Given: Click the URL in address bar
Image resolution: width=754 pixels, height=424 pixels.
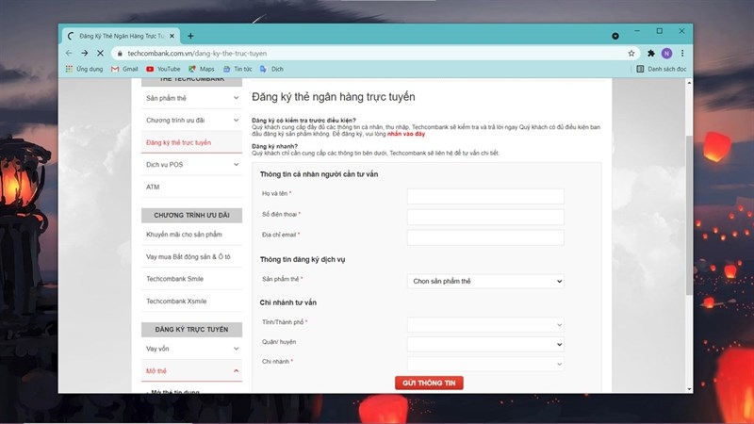Looking at the screenshot, I should point(197,54).
